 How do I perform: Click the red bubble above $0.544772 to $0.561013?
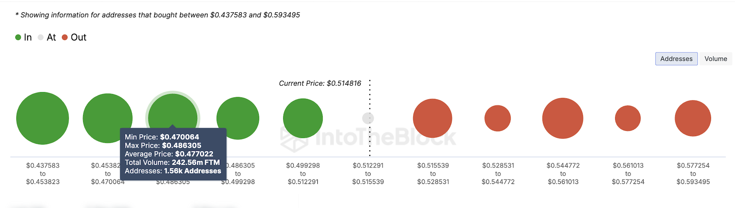tap(563, 118)
